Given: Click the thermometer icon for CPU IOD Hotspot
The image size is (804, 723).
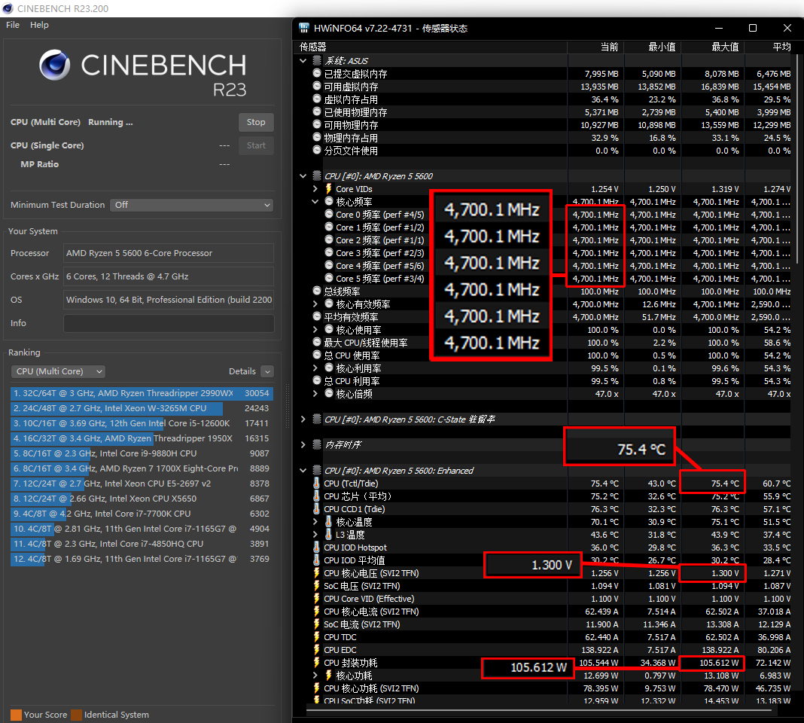Looking at the screenshot, I should [316, 548].
